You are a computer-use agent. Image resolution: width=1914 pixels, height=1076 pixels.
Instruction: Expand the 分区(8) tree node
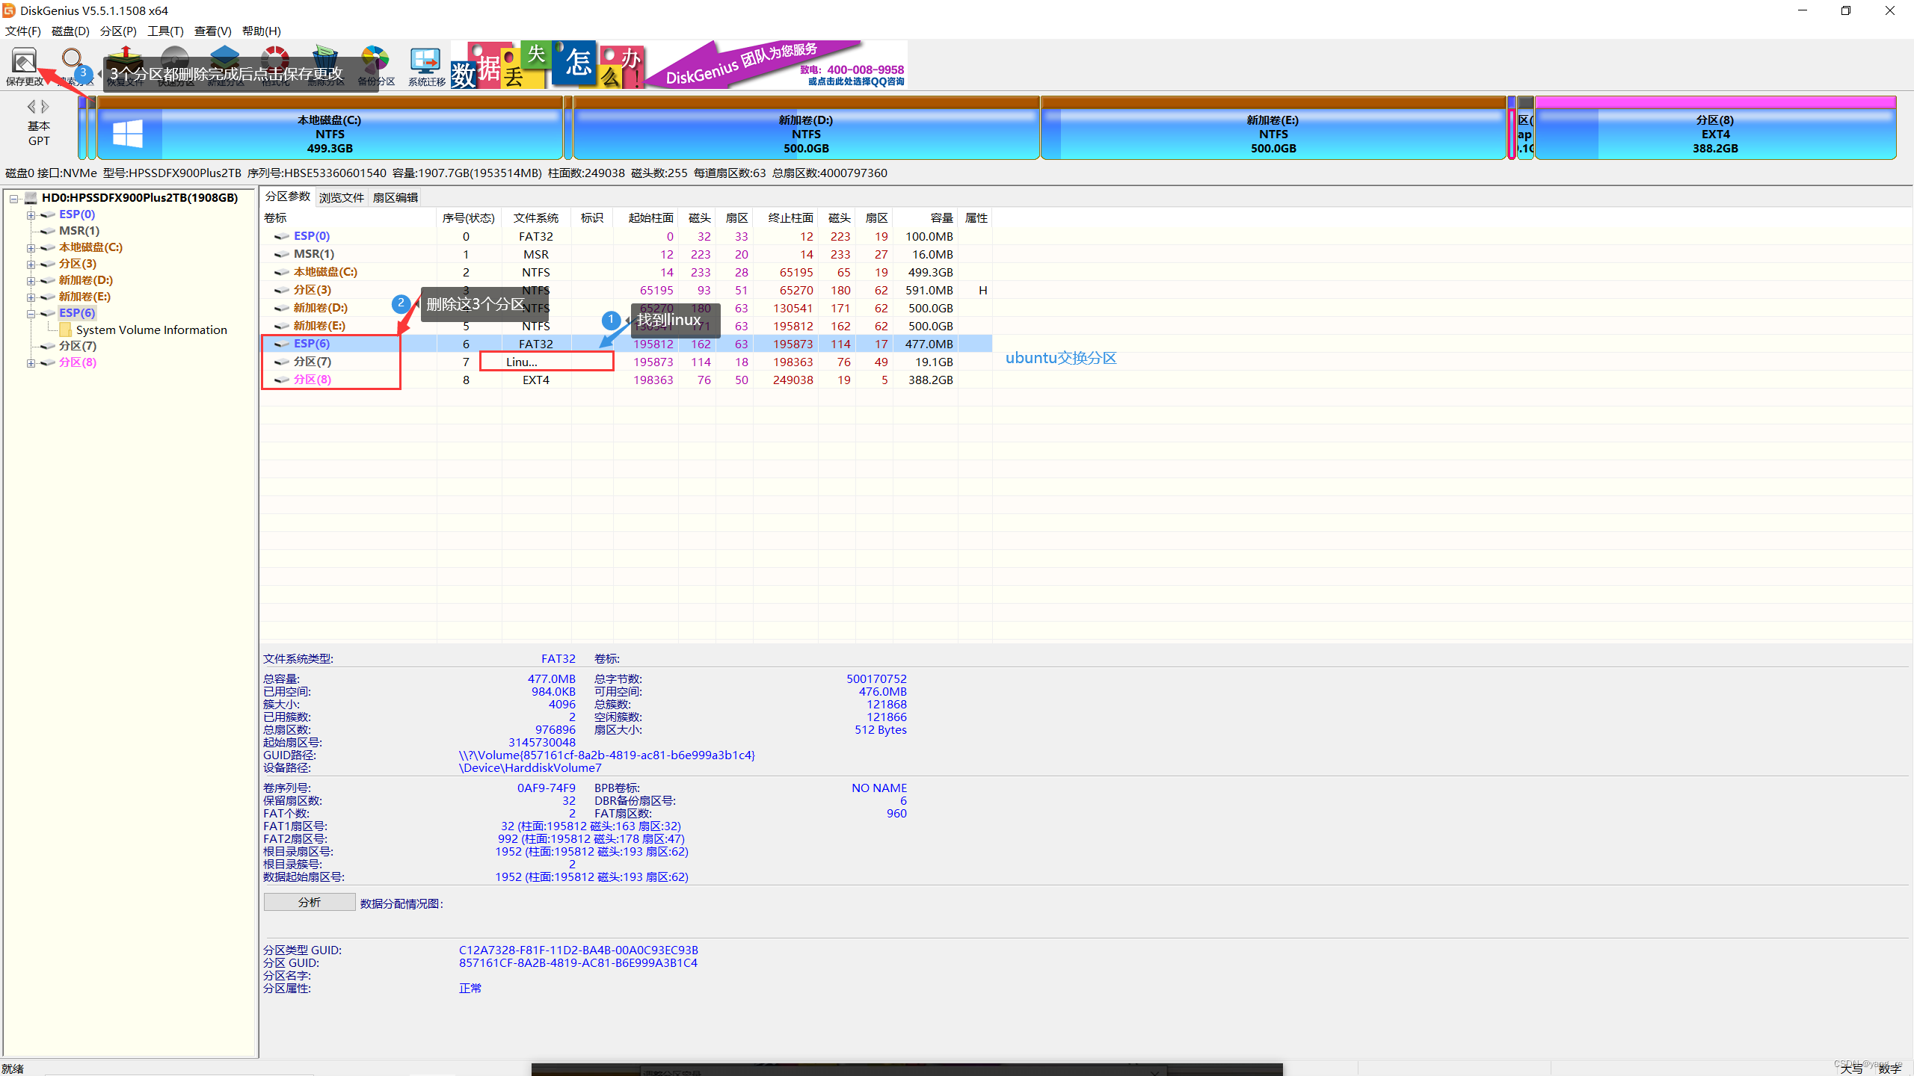[x=31, y=362]
